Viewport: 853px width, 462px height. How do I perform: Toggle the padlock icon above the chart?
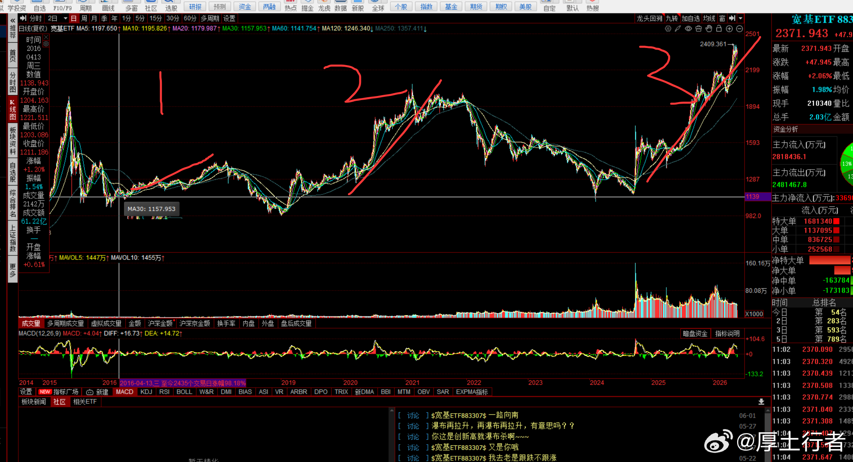pos(719,28)
